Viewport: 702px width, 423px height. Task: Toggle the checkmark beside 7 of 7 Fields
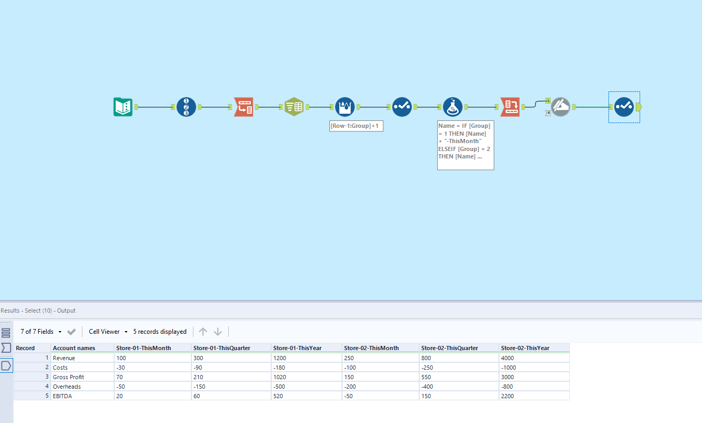pos(71,331)
